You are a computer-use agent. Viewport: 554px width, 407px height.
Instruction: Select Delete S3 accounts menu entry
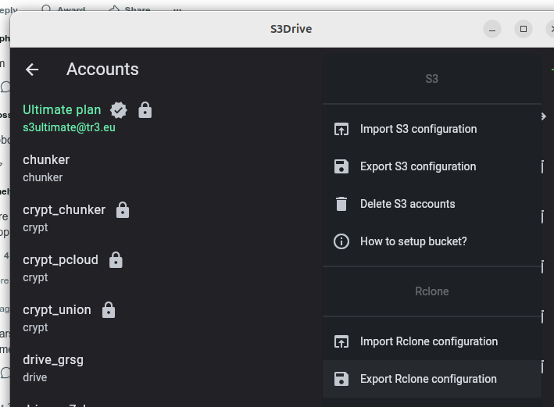click(x=432, y=204)
